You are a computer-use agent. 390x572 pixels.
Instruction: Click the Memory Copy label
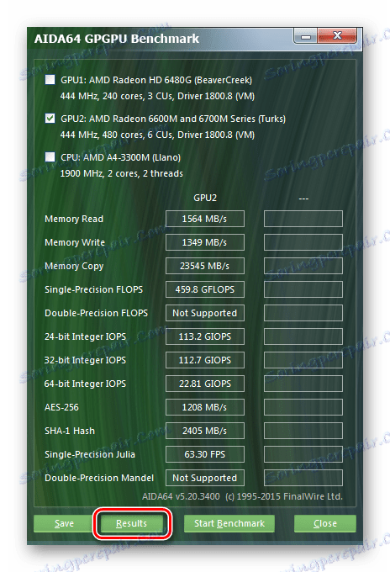tap(74, 267)
